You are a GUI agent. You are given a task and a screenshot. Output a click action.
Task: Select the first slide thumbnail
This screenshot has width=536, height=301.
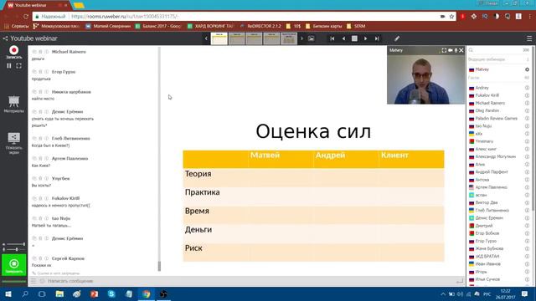click(219, 38)
